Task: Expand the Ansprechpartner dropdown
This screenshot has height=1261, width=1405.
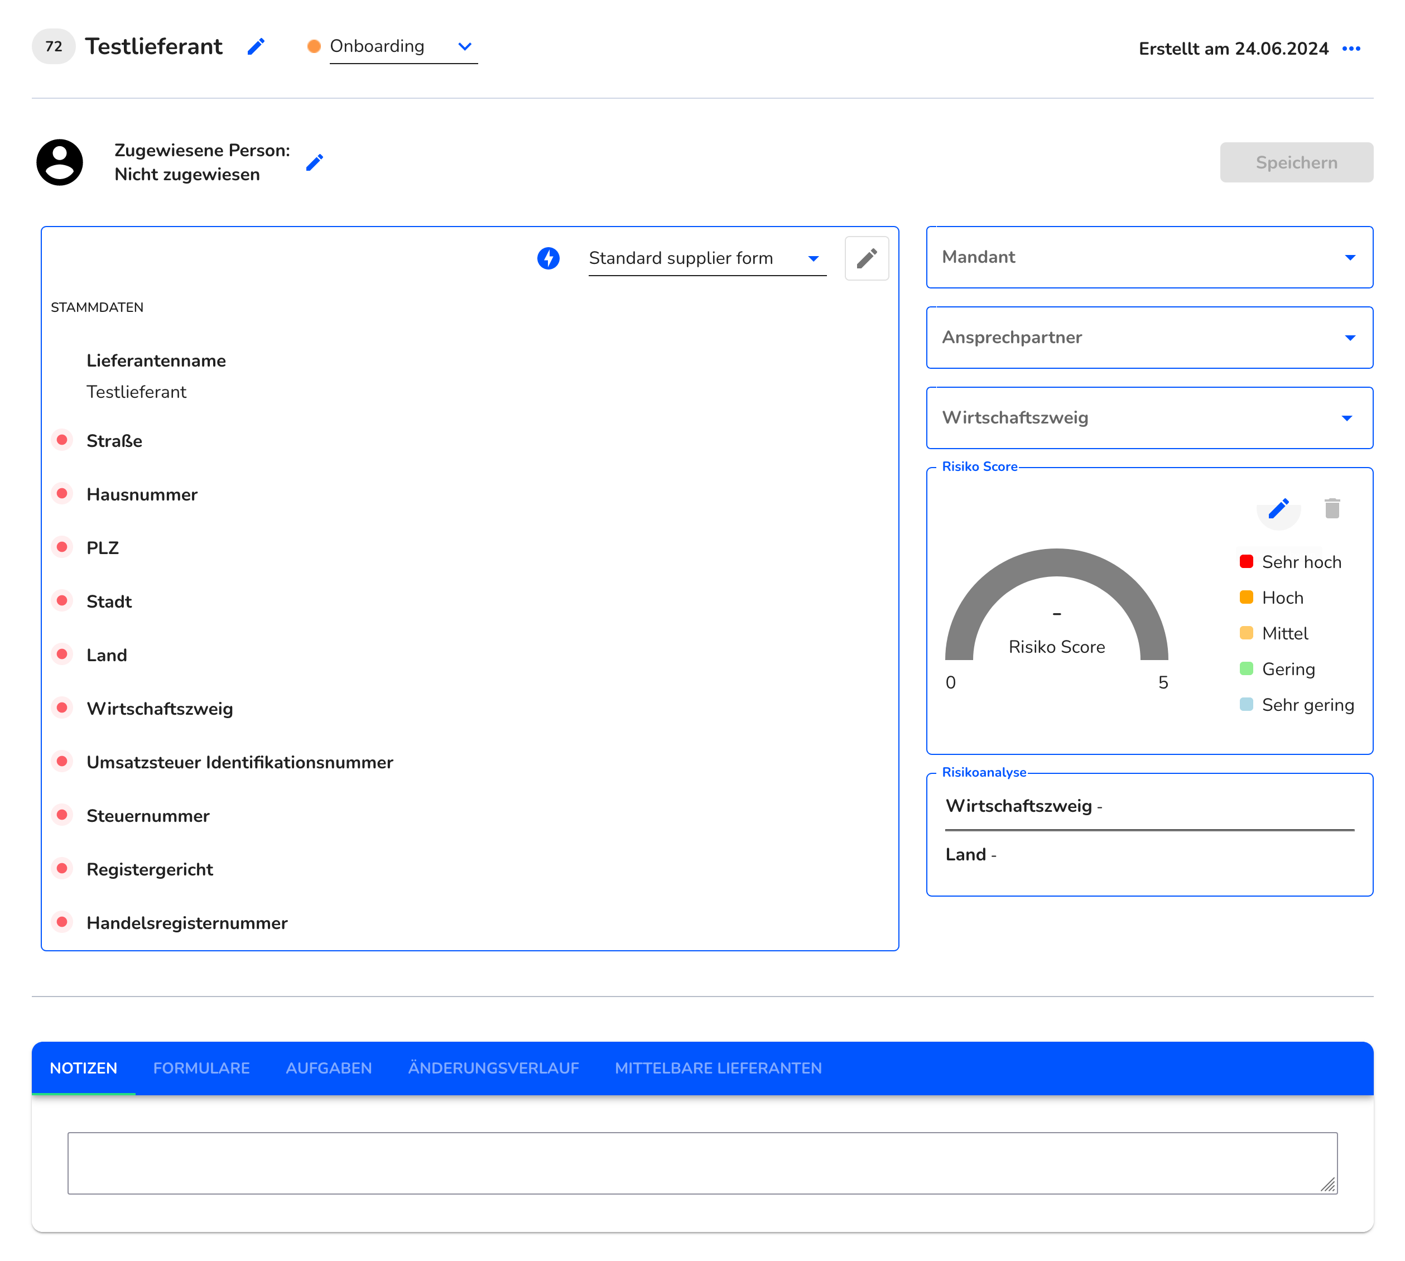Action: [x=1149, y=338]
